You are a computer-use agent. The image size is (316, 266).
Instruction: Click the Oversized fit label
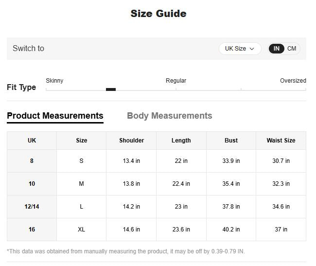(x=293, y=81)
